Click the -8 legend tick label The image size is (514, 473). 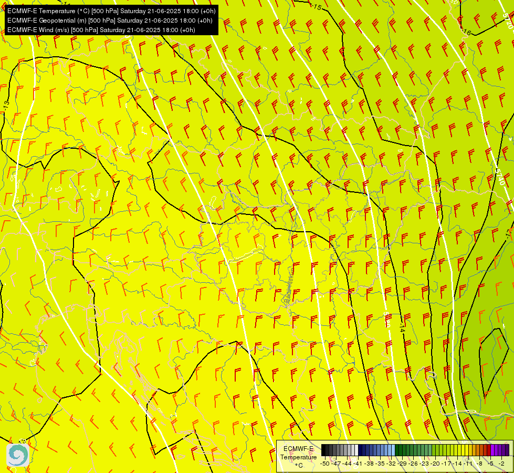coord(479,464)
